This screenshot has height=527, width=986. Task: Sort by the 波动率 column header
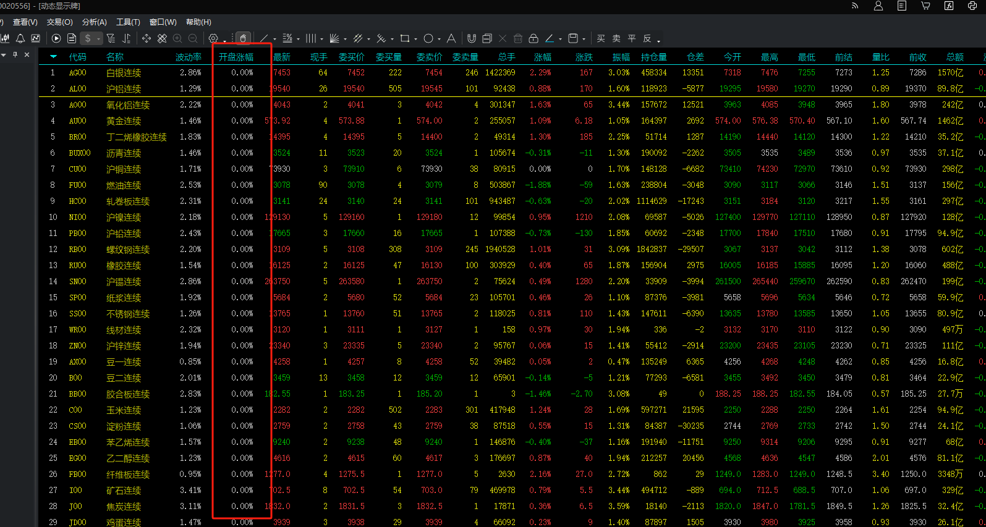(189, 57)
